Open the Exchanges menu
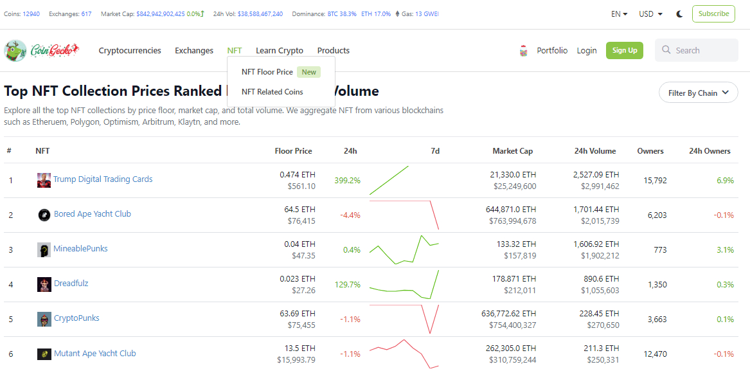Screen dimensions: 750x371 coord(194,50)
